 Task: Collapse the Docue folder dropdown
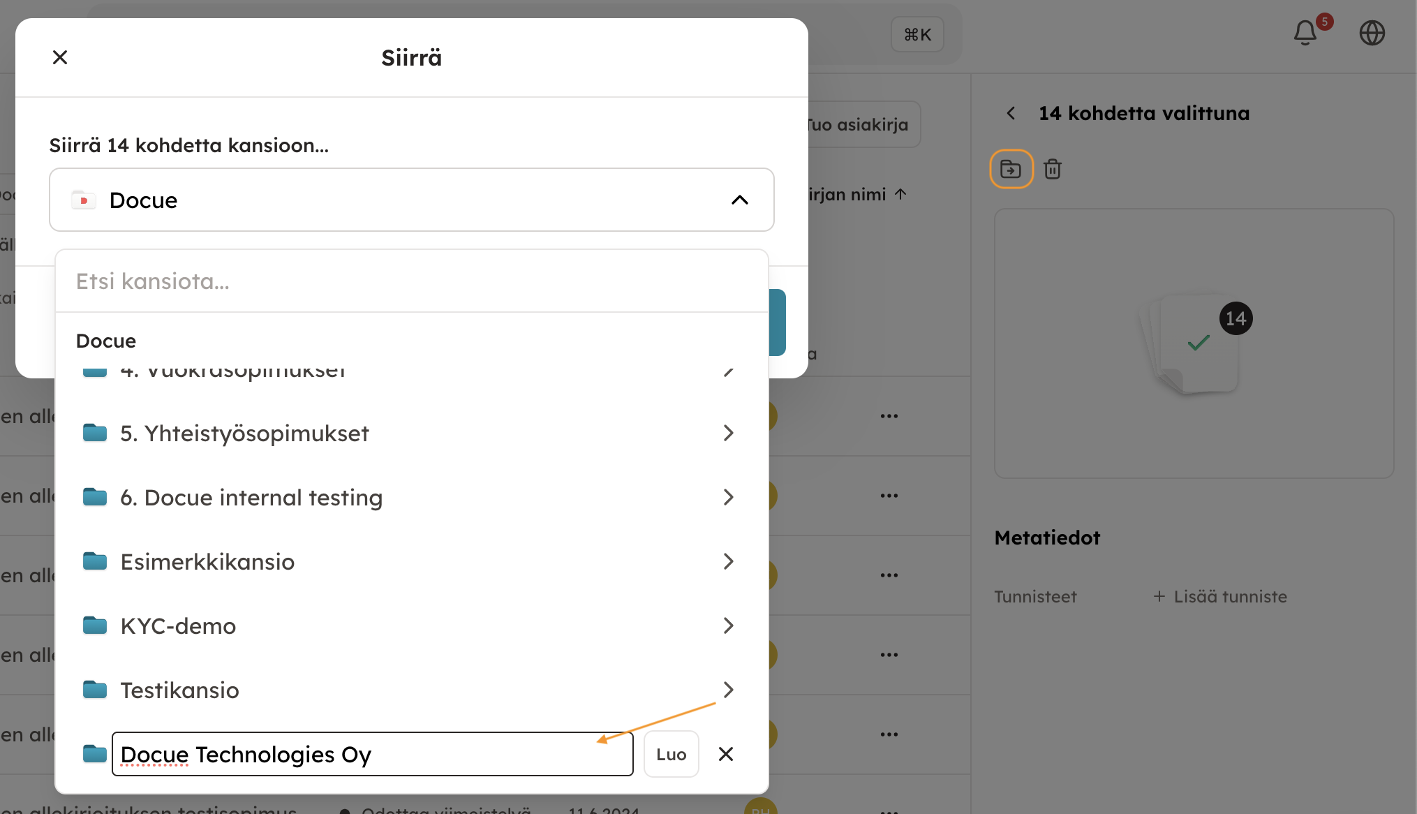click(x=739, y=200)
